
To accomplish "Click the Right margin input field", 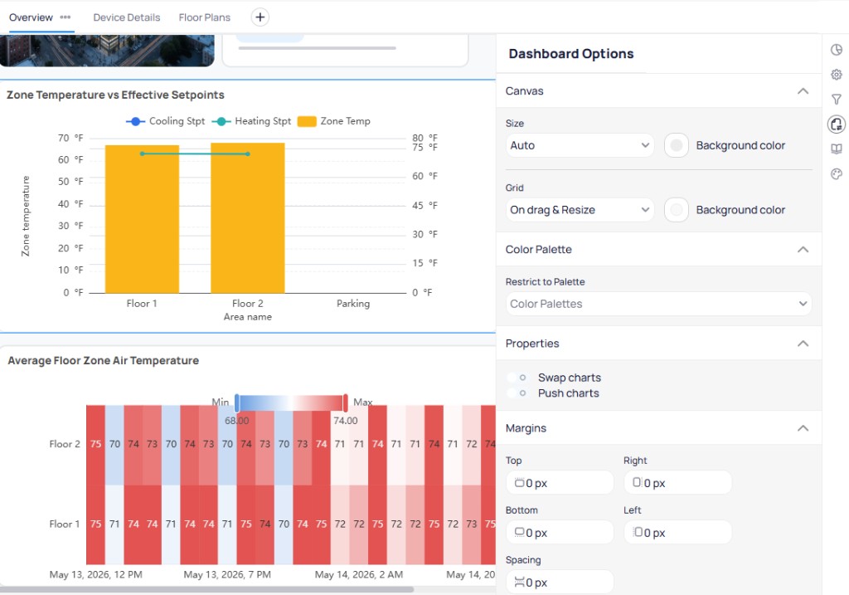I will 678,483.
